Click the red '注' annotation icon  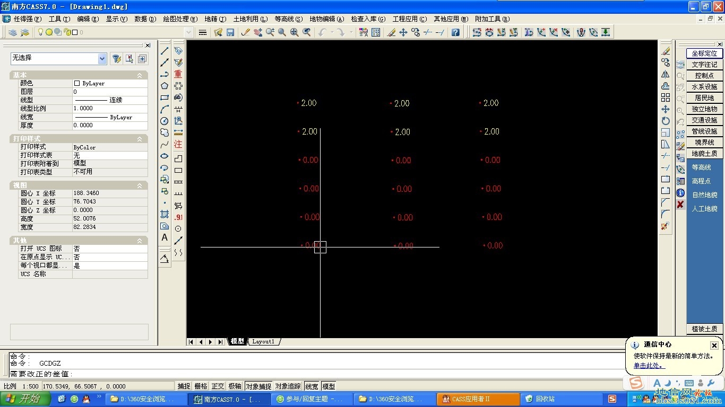point(178,144)
